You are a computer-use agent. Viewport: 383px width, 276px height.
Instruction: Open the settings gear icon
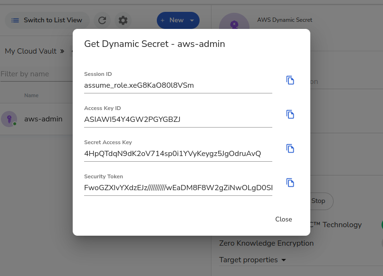point(123,20)
